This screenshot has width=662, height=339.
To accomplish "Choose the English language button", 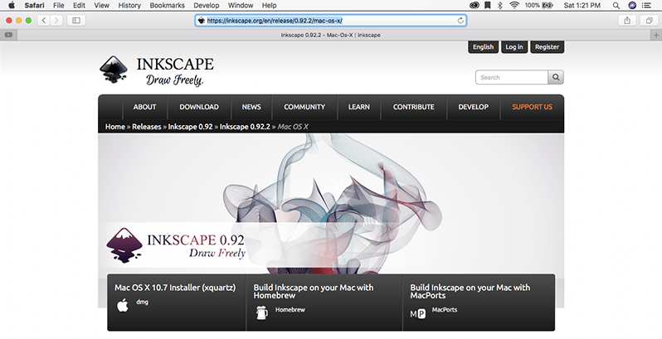I will click(x=483, y=46).
